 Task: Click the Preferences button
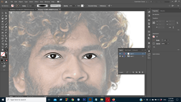coord(103,6)
